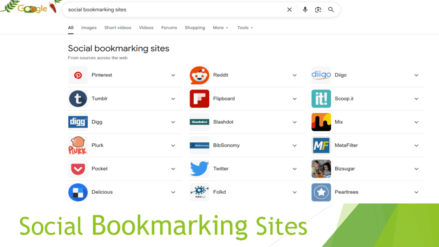This screenshot has width=439, height=247.
Task: Start voice search with microphone icon
Action: 305,9
